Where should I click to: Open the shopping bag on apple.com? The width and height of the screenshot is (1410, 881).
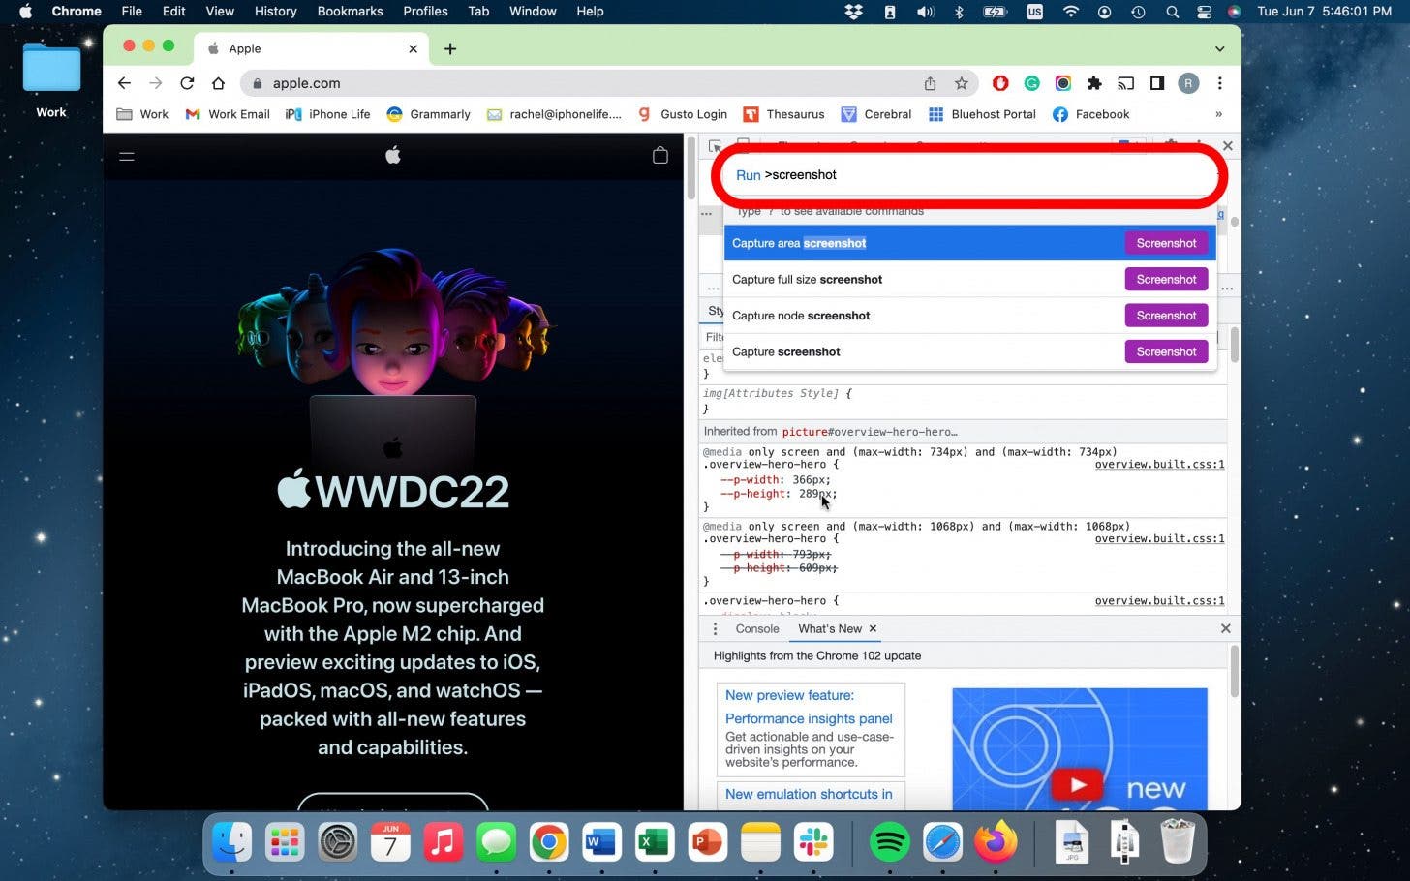660,155
